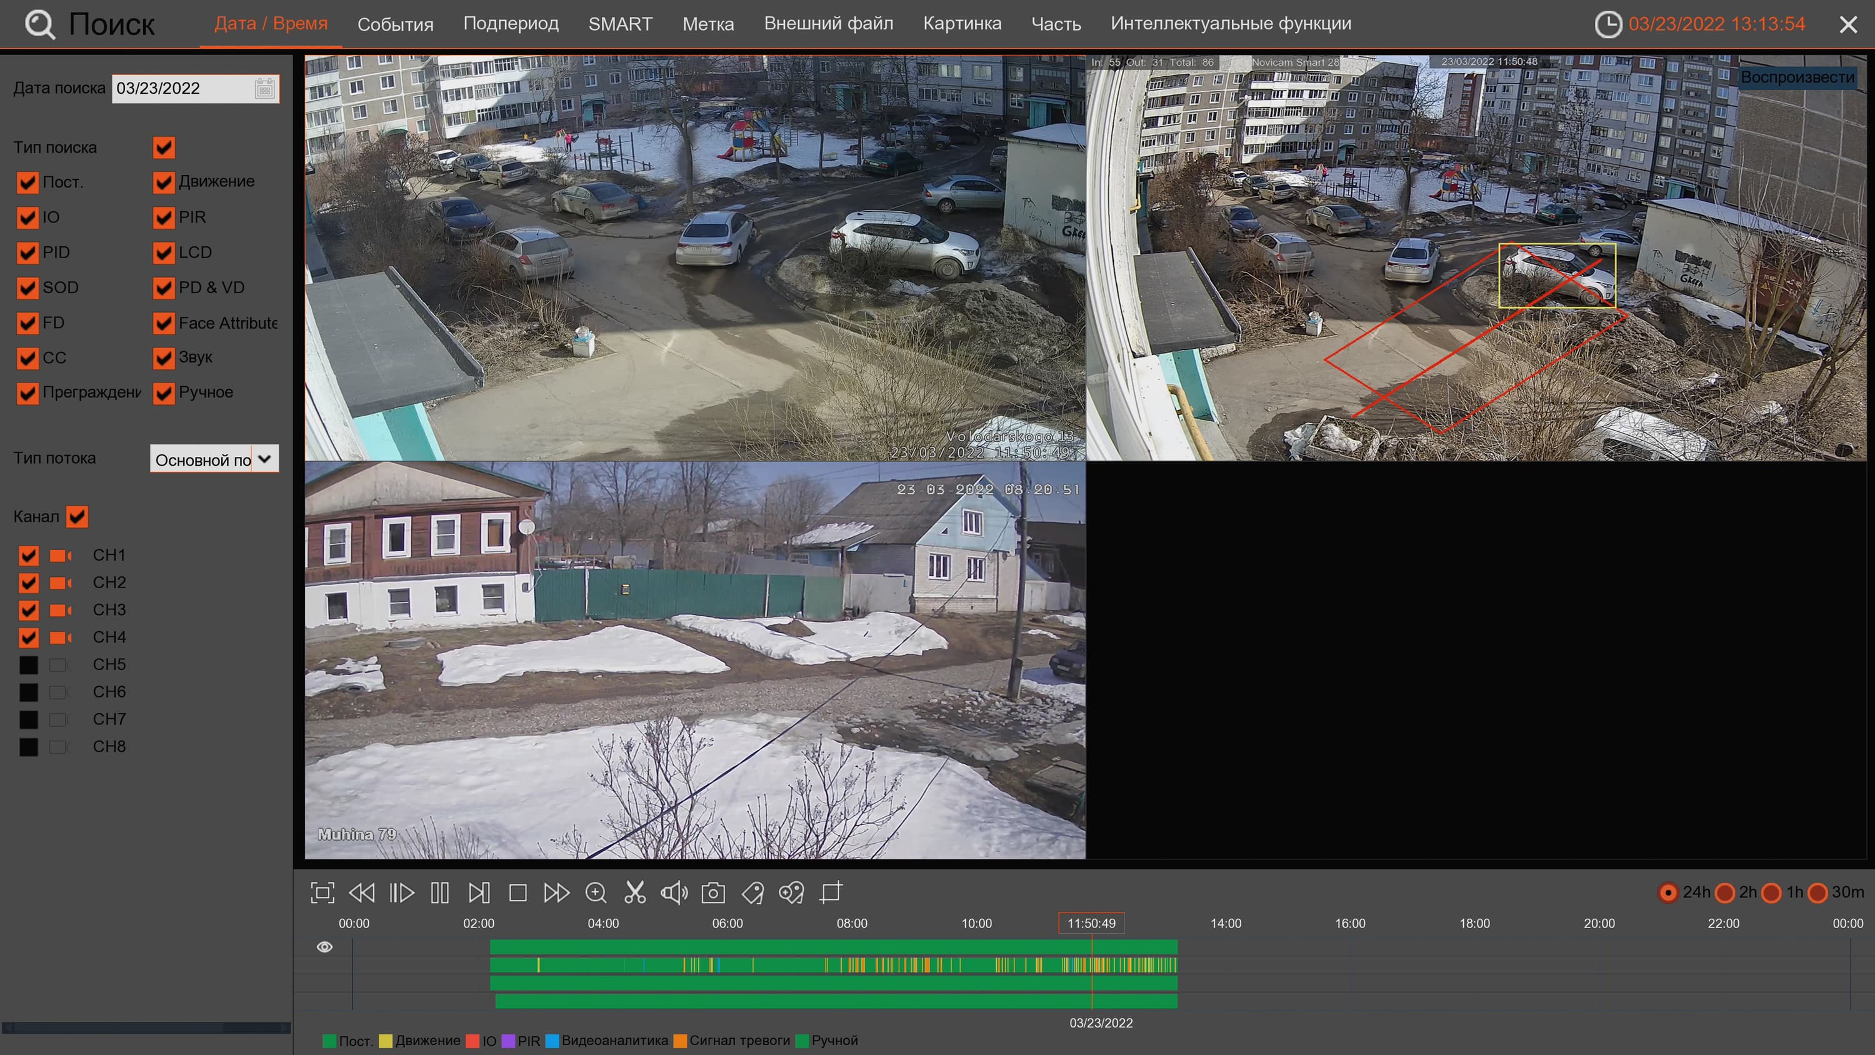The width and height of the screenshot is (1875, 1055).
Task: Toggle the eye icon beside the timeline
Action: [x=324, y=946]
